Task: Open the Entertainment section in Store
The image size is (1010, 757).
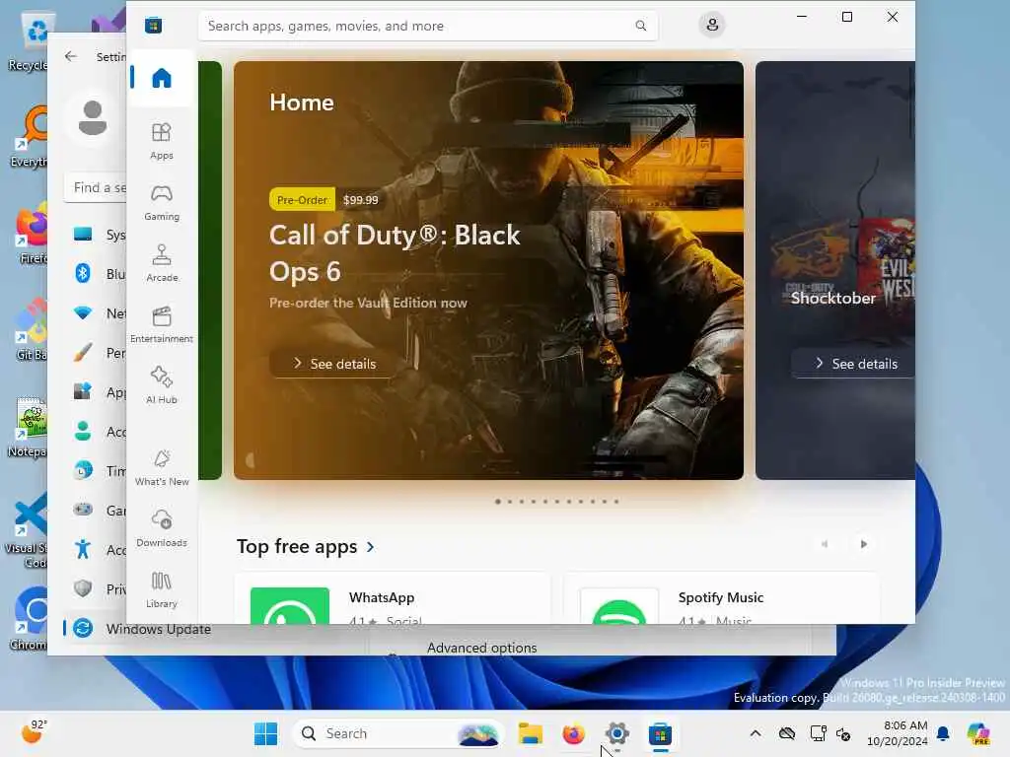Action: (x=162, y=324)
